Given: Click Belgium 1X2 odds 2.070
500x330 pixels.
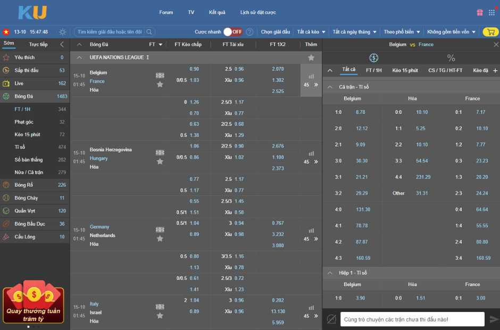Looking at the screenshot, I should coord(278,69).
